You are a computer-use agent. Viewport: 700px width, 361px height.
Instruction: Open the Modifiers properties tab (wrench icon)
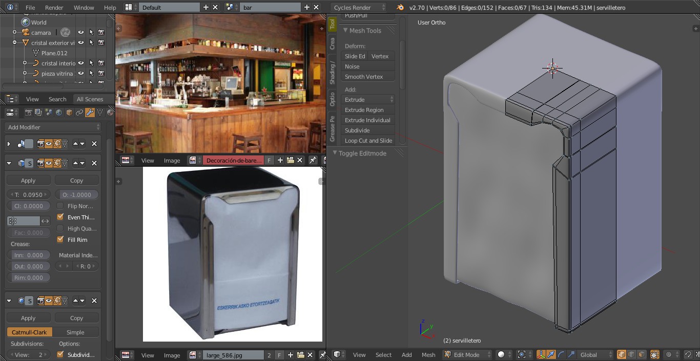click(90, 112)
